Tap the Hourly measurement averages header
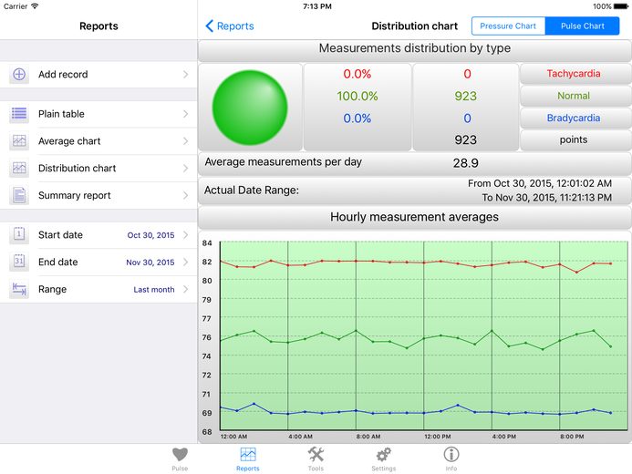Image resolution: width=632 pixels, height=474 pixels. pos(414,217)
